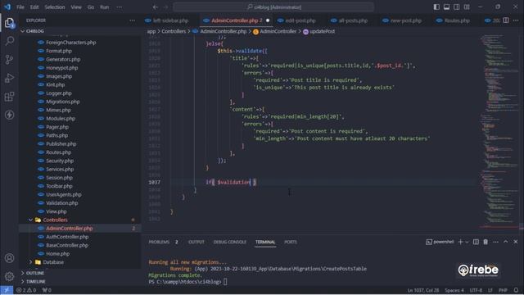Screen dimensions: 524x295
Task: Split the editor to the right
Action: click(506, 20)
